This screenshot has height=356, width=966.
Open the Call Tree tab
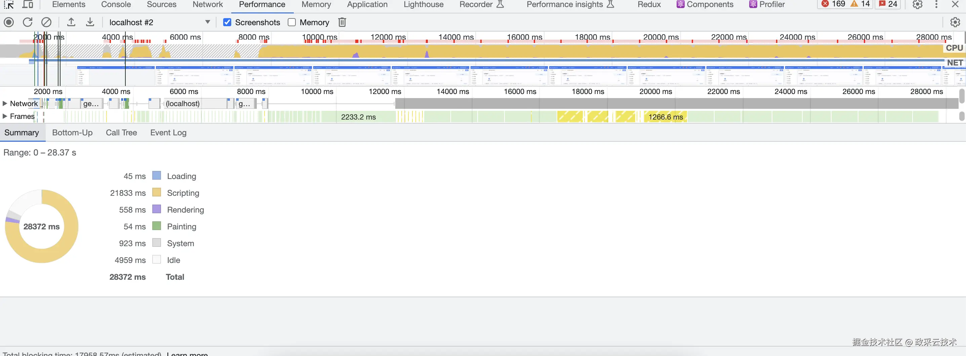[x=121, y=133]
